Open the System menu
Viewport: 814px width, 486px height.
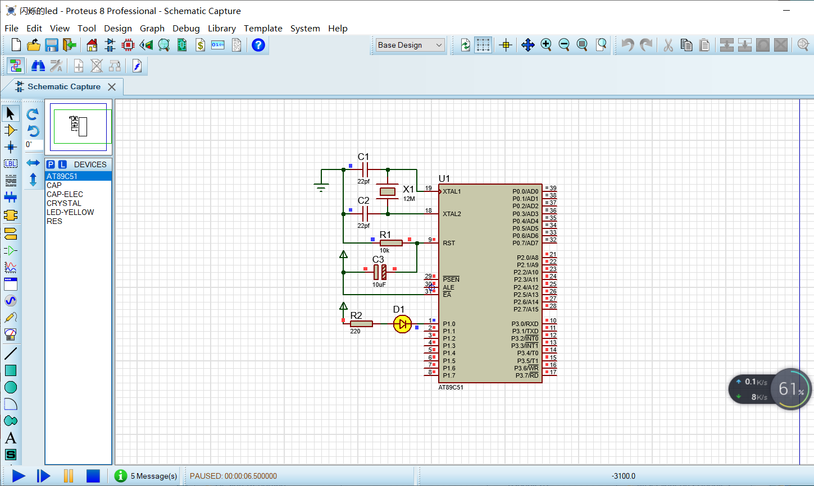(x=305, y=28)
